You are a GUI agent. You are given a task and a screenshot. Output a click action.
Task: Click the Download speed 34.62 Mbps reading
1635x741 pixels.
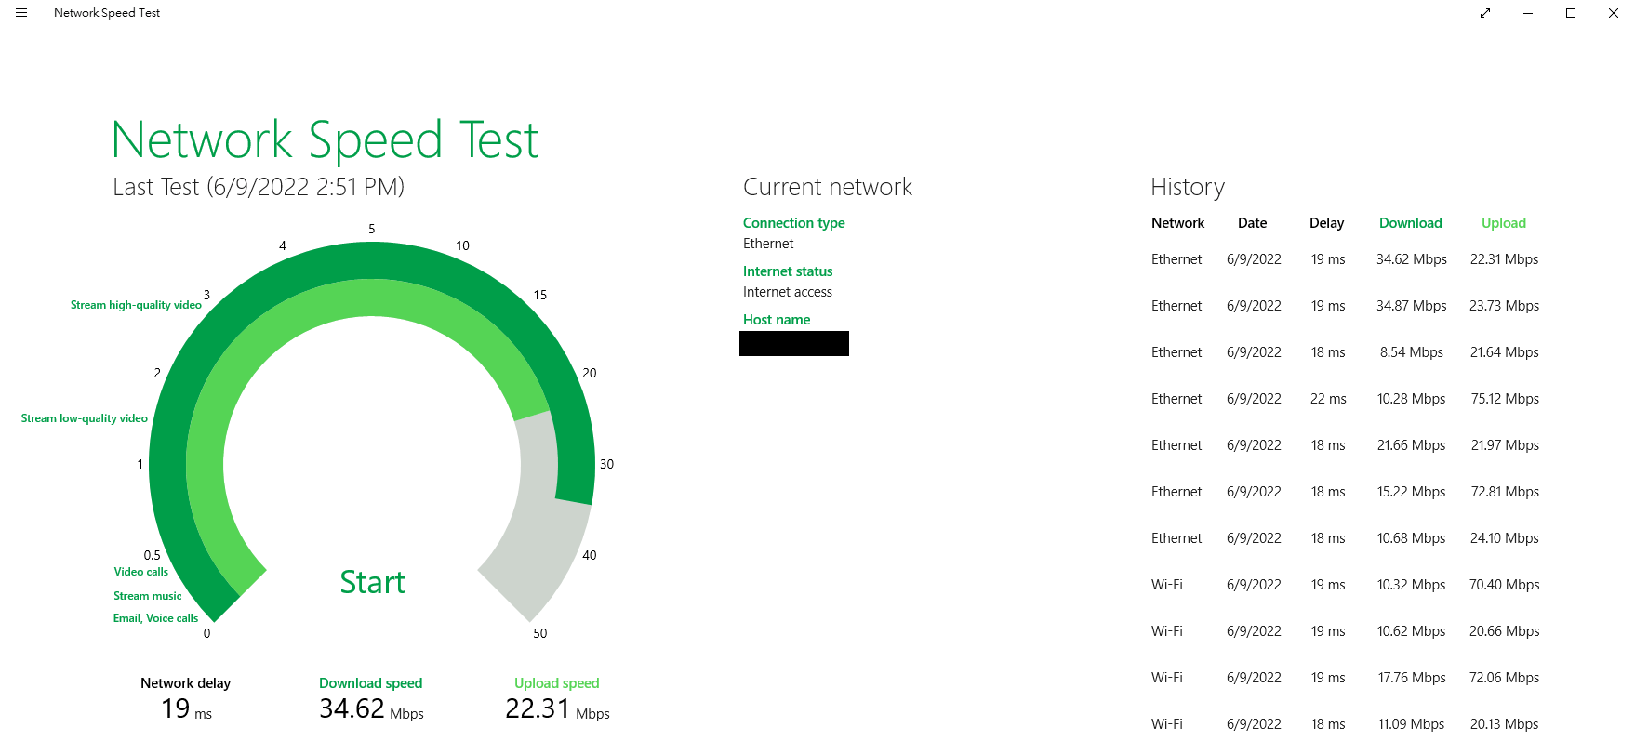(370, 708)
